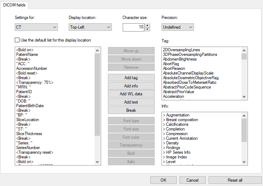The image size is (263, 186).
Task: Decrease character size with down arrow
Action: [148, 29]
